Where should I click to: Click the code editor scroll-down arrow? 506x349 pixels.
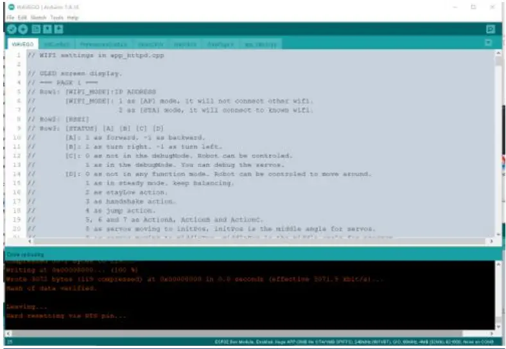pos(498,235)
